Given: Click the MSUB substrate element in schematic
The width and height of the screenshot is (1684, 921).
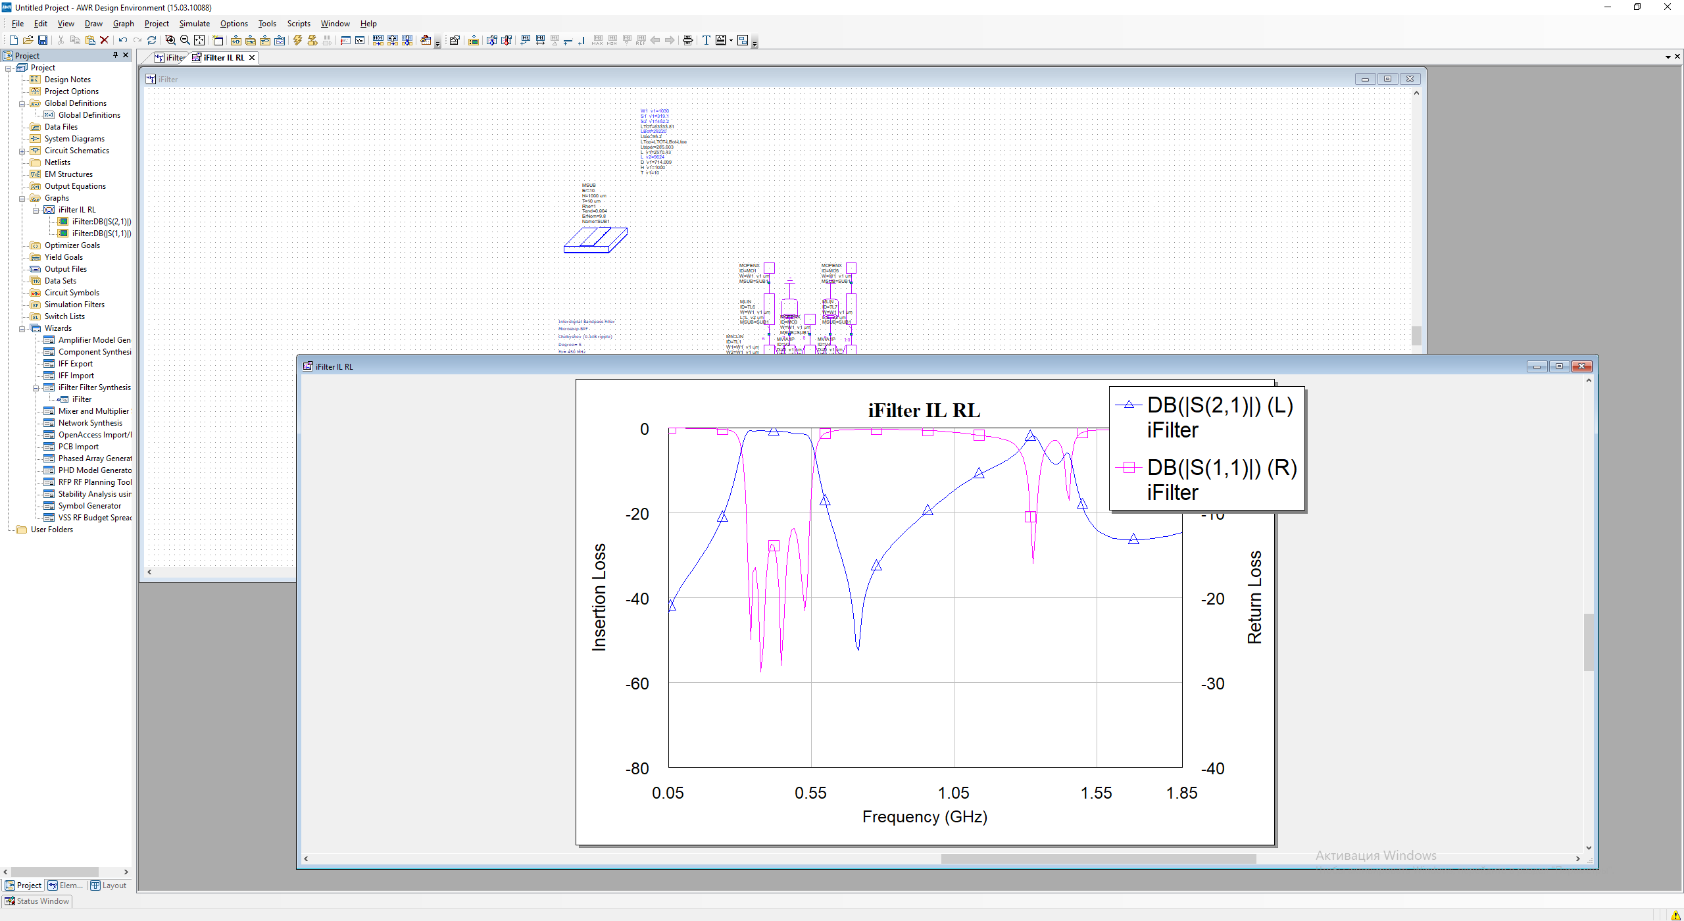Looking at the screenshot, I should click(595, 239).
